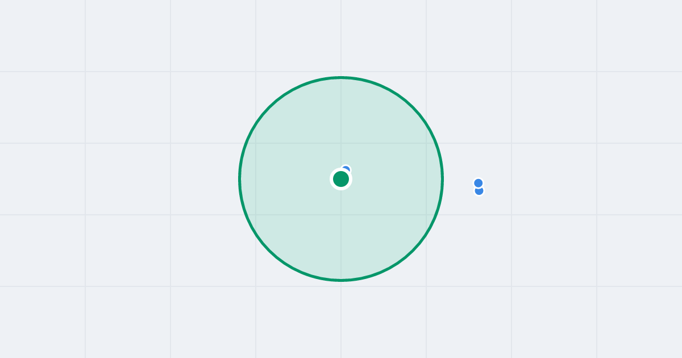Pick the lower blue dot outside the circle

pyautogui.click(x=479, y=191)
